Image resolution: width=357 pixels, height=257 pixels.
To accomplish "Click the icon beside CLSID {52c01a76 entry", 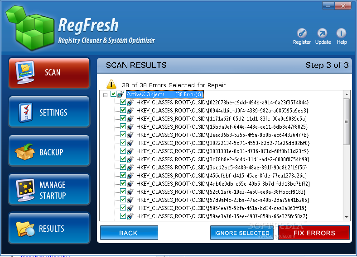I will point(130,192).
